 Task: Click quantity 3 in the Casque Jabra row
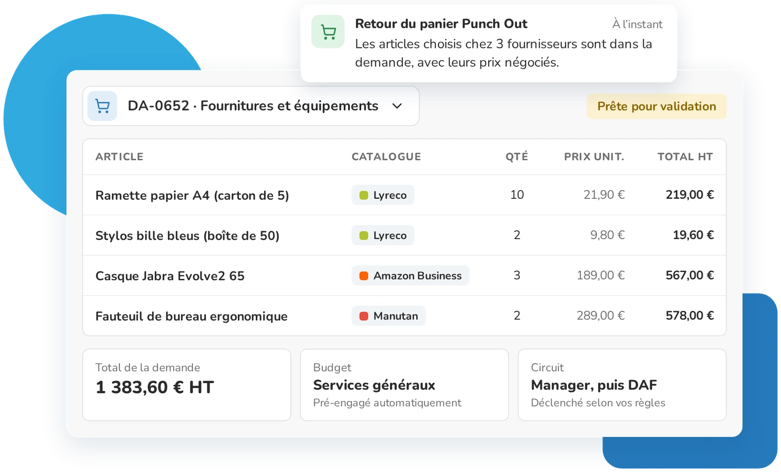click(517, 276)
